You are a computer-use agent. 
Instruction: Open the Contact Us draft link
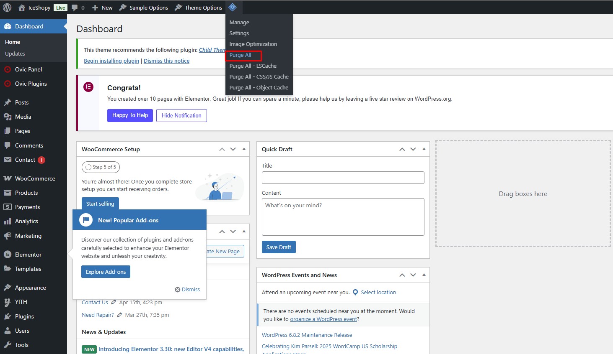[x=95, y=302]
